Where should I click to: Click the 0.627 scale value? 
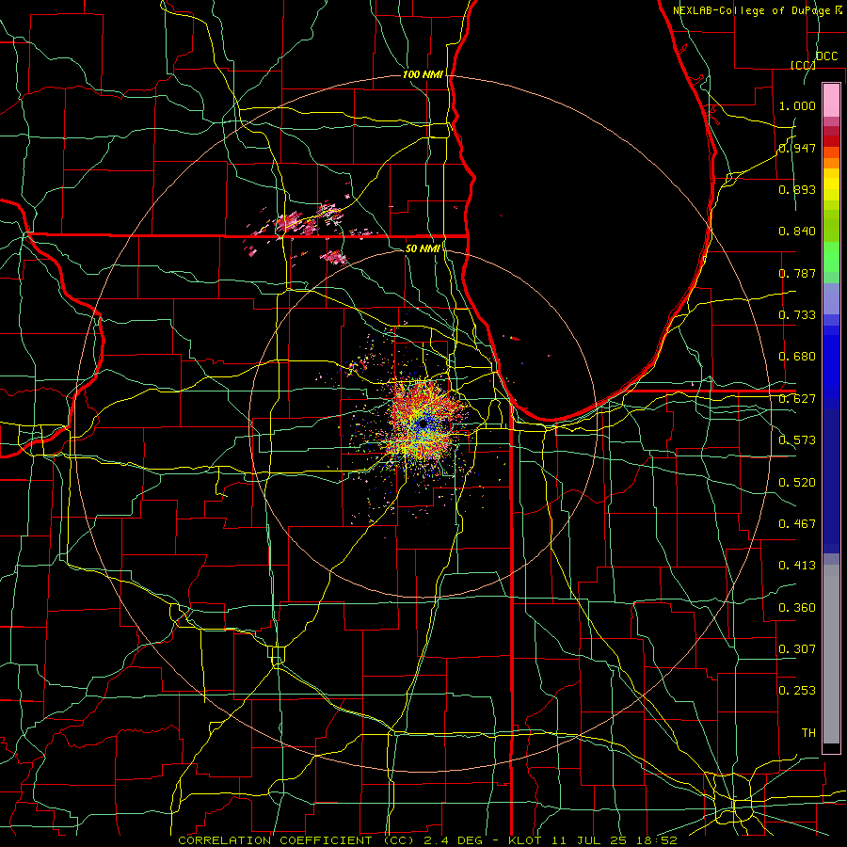797,399
